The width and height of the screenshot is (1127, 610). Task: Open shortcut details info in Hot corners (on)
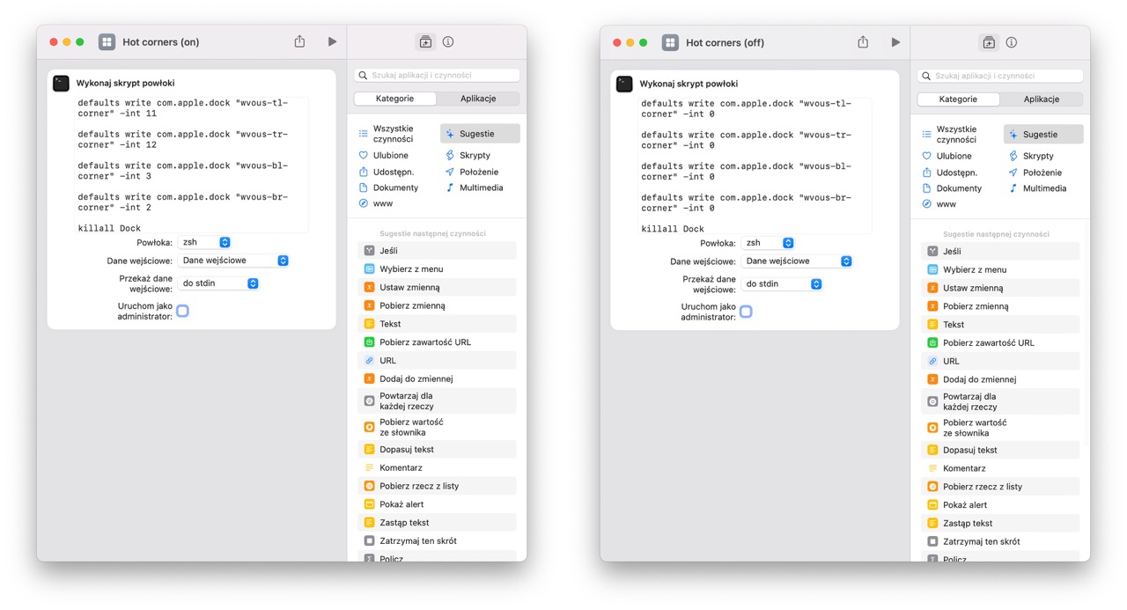pos(448,41)
